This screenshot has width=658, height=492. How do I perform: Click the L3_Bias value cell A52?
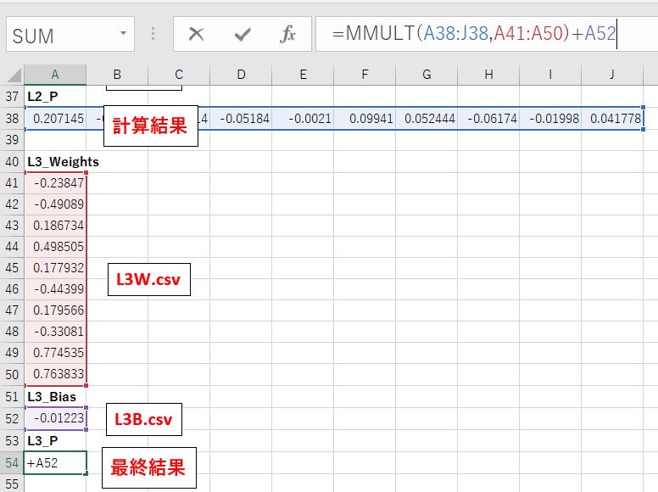(x=55, y=418)
